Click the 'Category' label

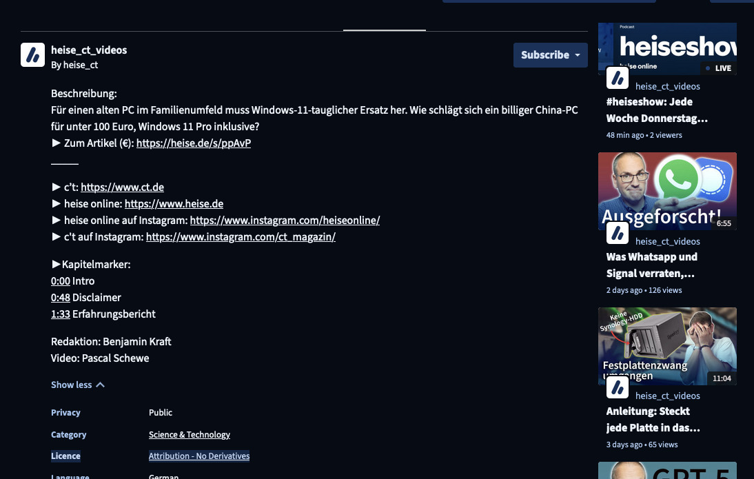pyautogui.click(x=69, y=434)
